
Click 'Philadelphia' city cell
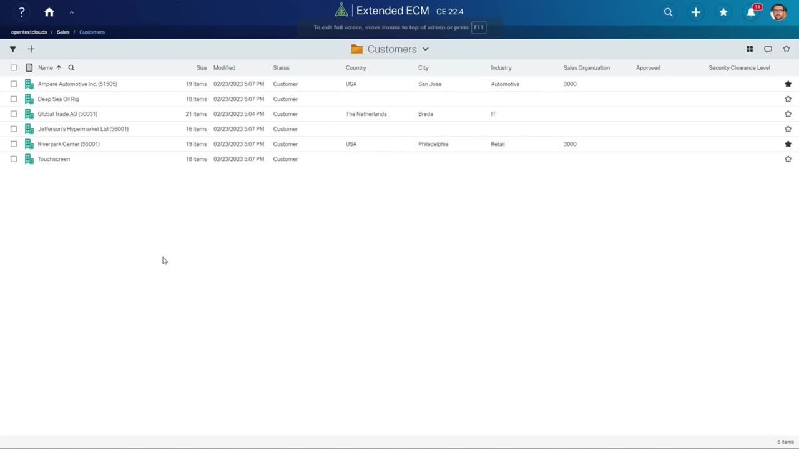(x=433, y=144)
